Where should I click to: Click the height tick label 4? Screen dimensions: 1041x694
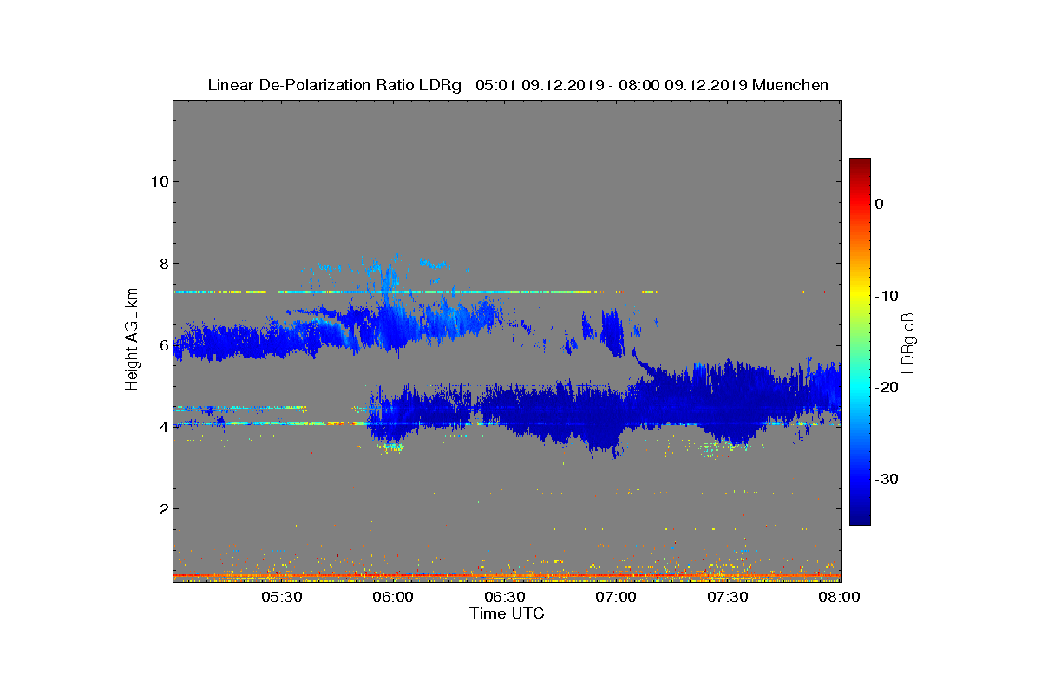tap(163, 427)
